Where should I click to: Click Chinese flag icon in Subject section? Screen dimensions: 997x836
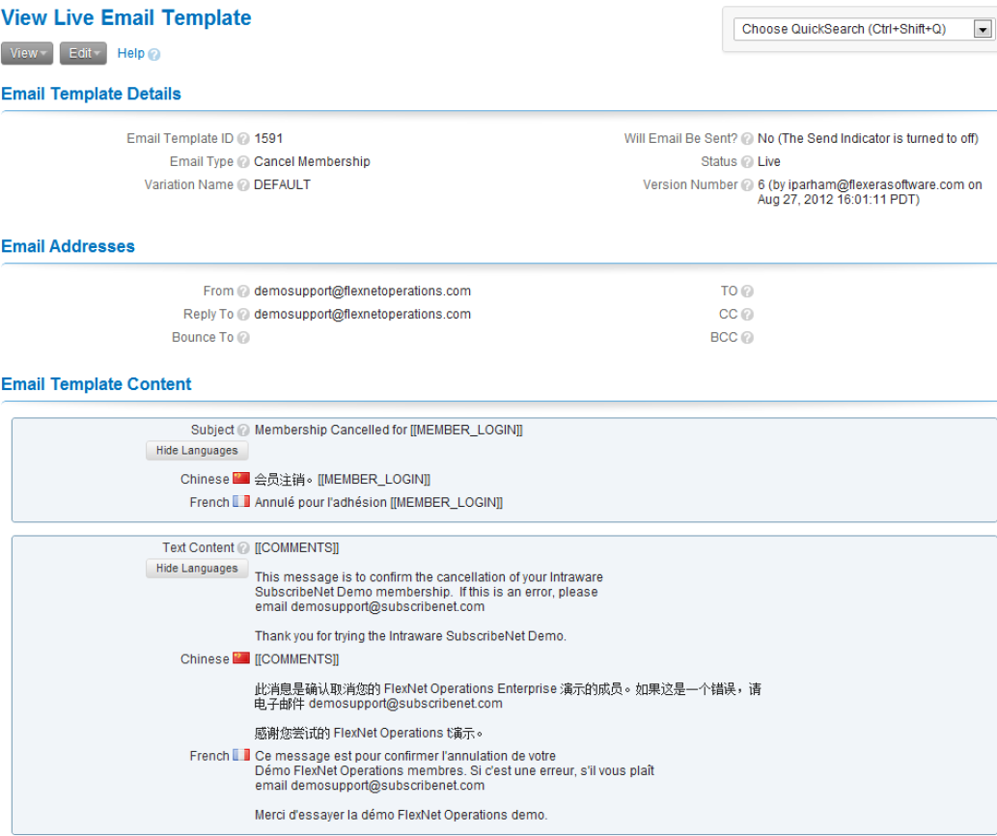point(241,479)
